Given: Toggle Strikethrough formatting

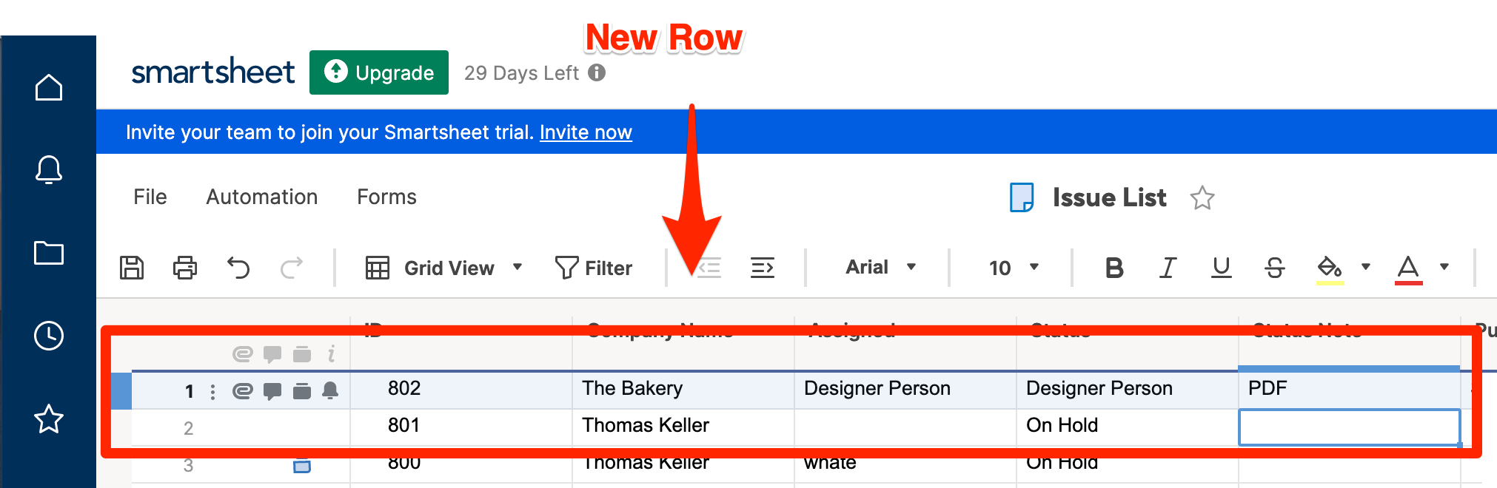Looking at the screenshot, I should tap(1275, 268).
